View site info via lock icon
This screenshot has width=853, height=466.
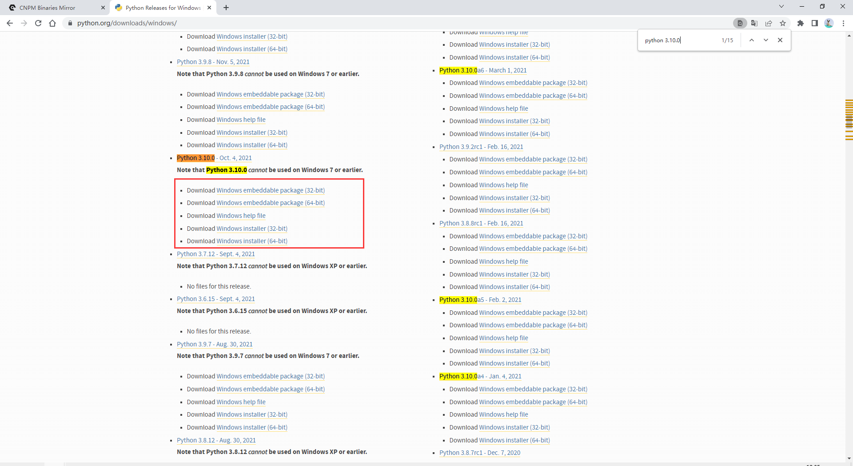70,23
